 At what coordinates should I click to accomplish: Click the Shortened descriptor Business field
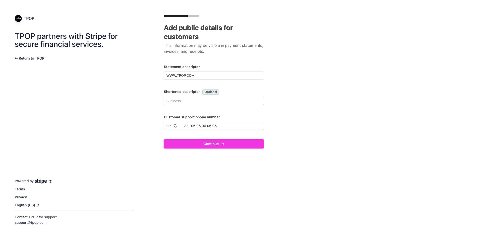click(x=214, y=101)
